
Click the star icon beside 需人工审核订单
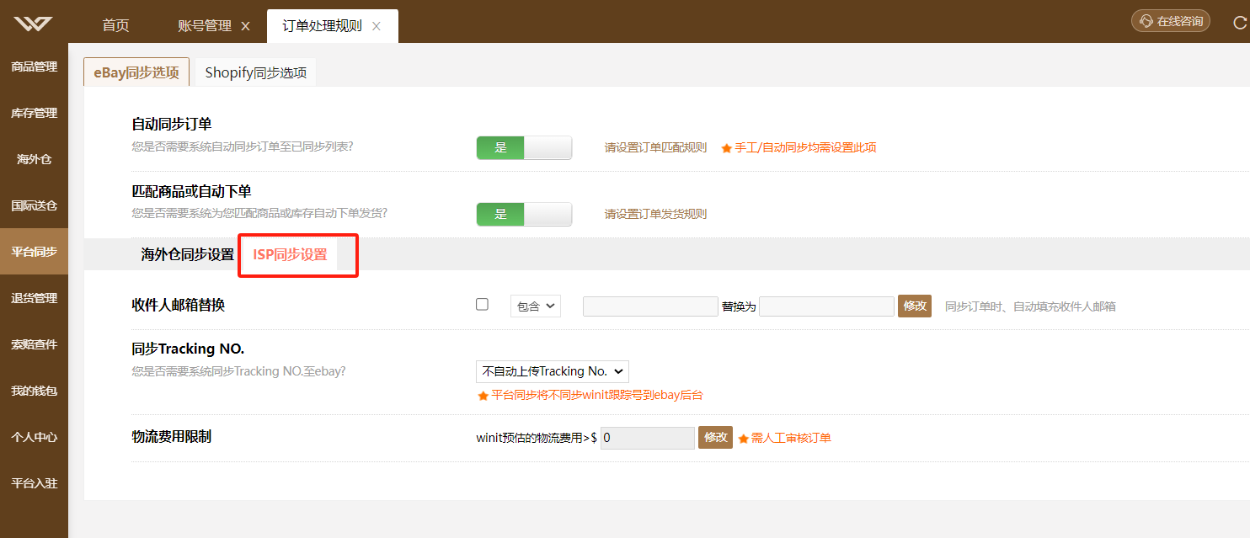(743, 438)
